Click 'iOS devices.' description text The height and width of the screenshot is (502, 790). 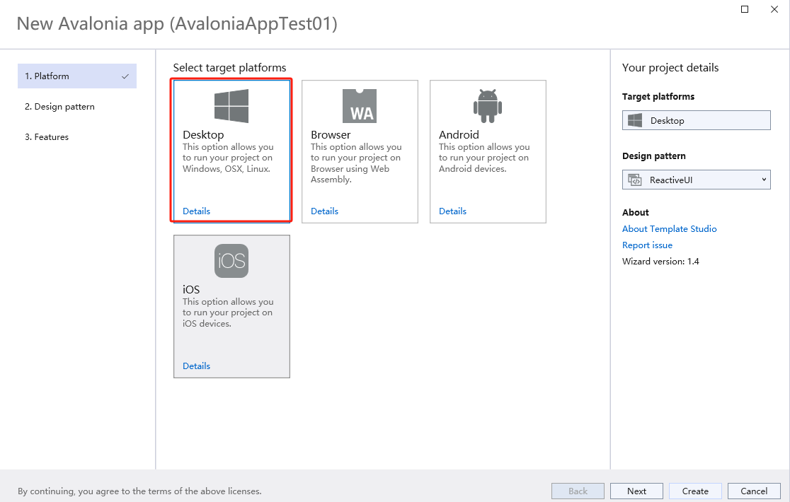[x=207, y=324]
